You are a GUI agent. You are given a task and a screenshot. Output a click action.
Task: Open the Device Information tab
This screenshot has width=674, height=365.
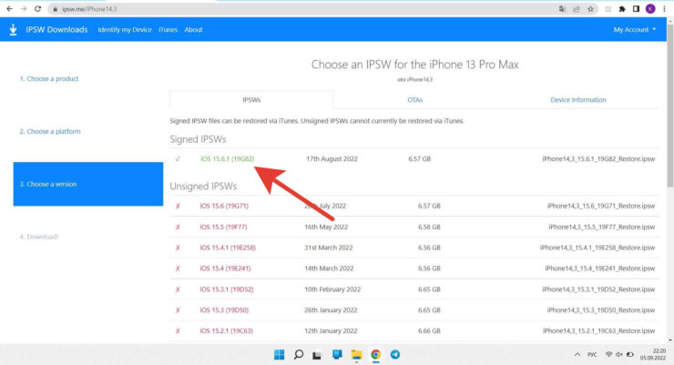click(x=577, y=100)
